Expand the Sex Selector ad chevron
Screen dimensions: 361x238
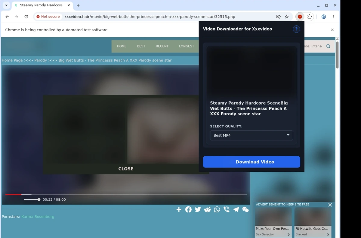[288, 234]
